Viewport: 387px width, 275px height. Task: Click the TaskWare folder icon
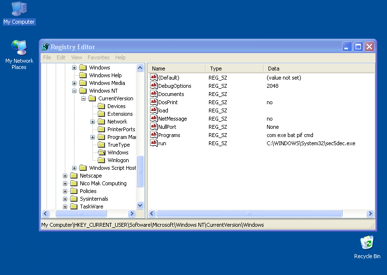point(74,206)
